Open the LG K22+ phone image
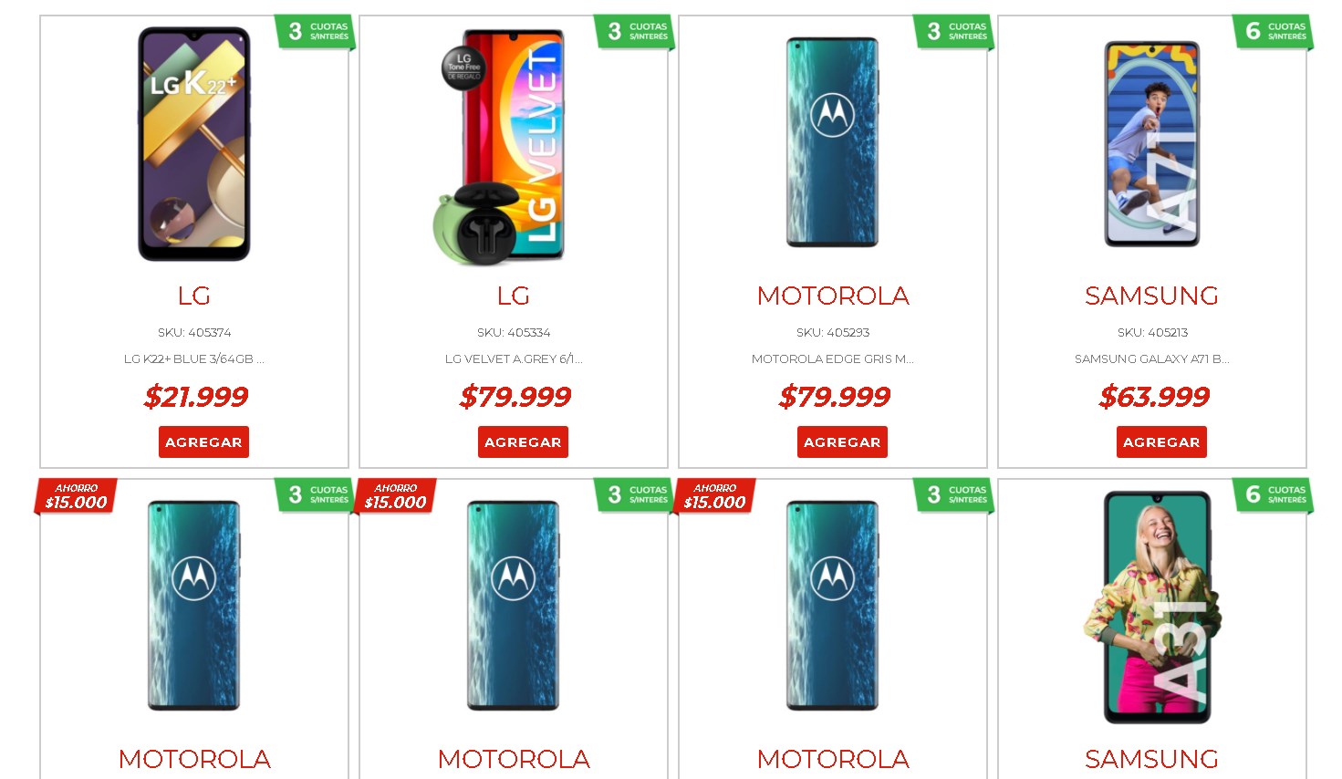1342x779 pixels. click(194, 144)
